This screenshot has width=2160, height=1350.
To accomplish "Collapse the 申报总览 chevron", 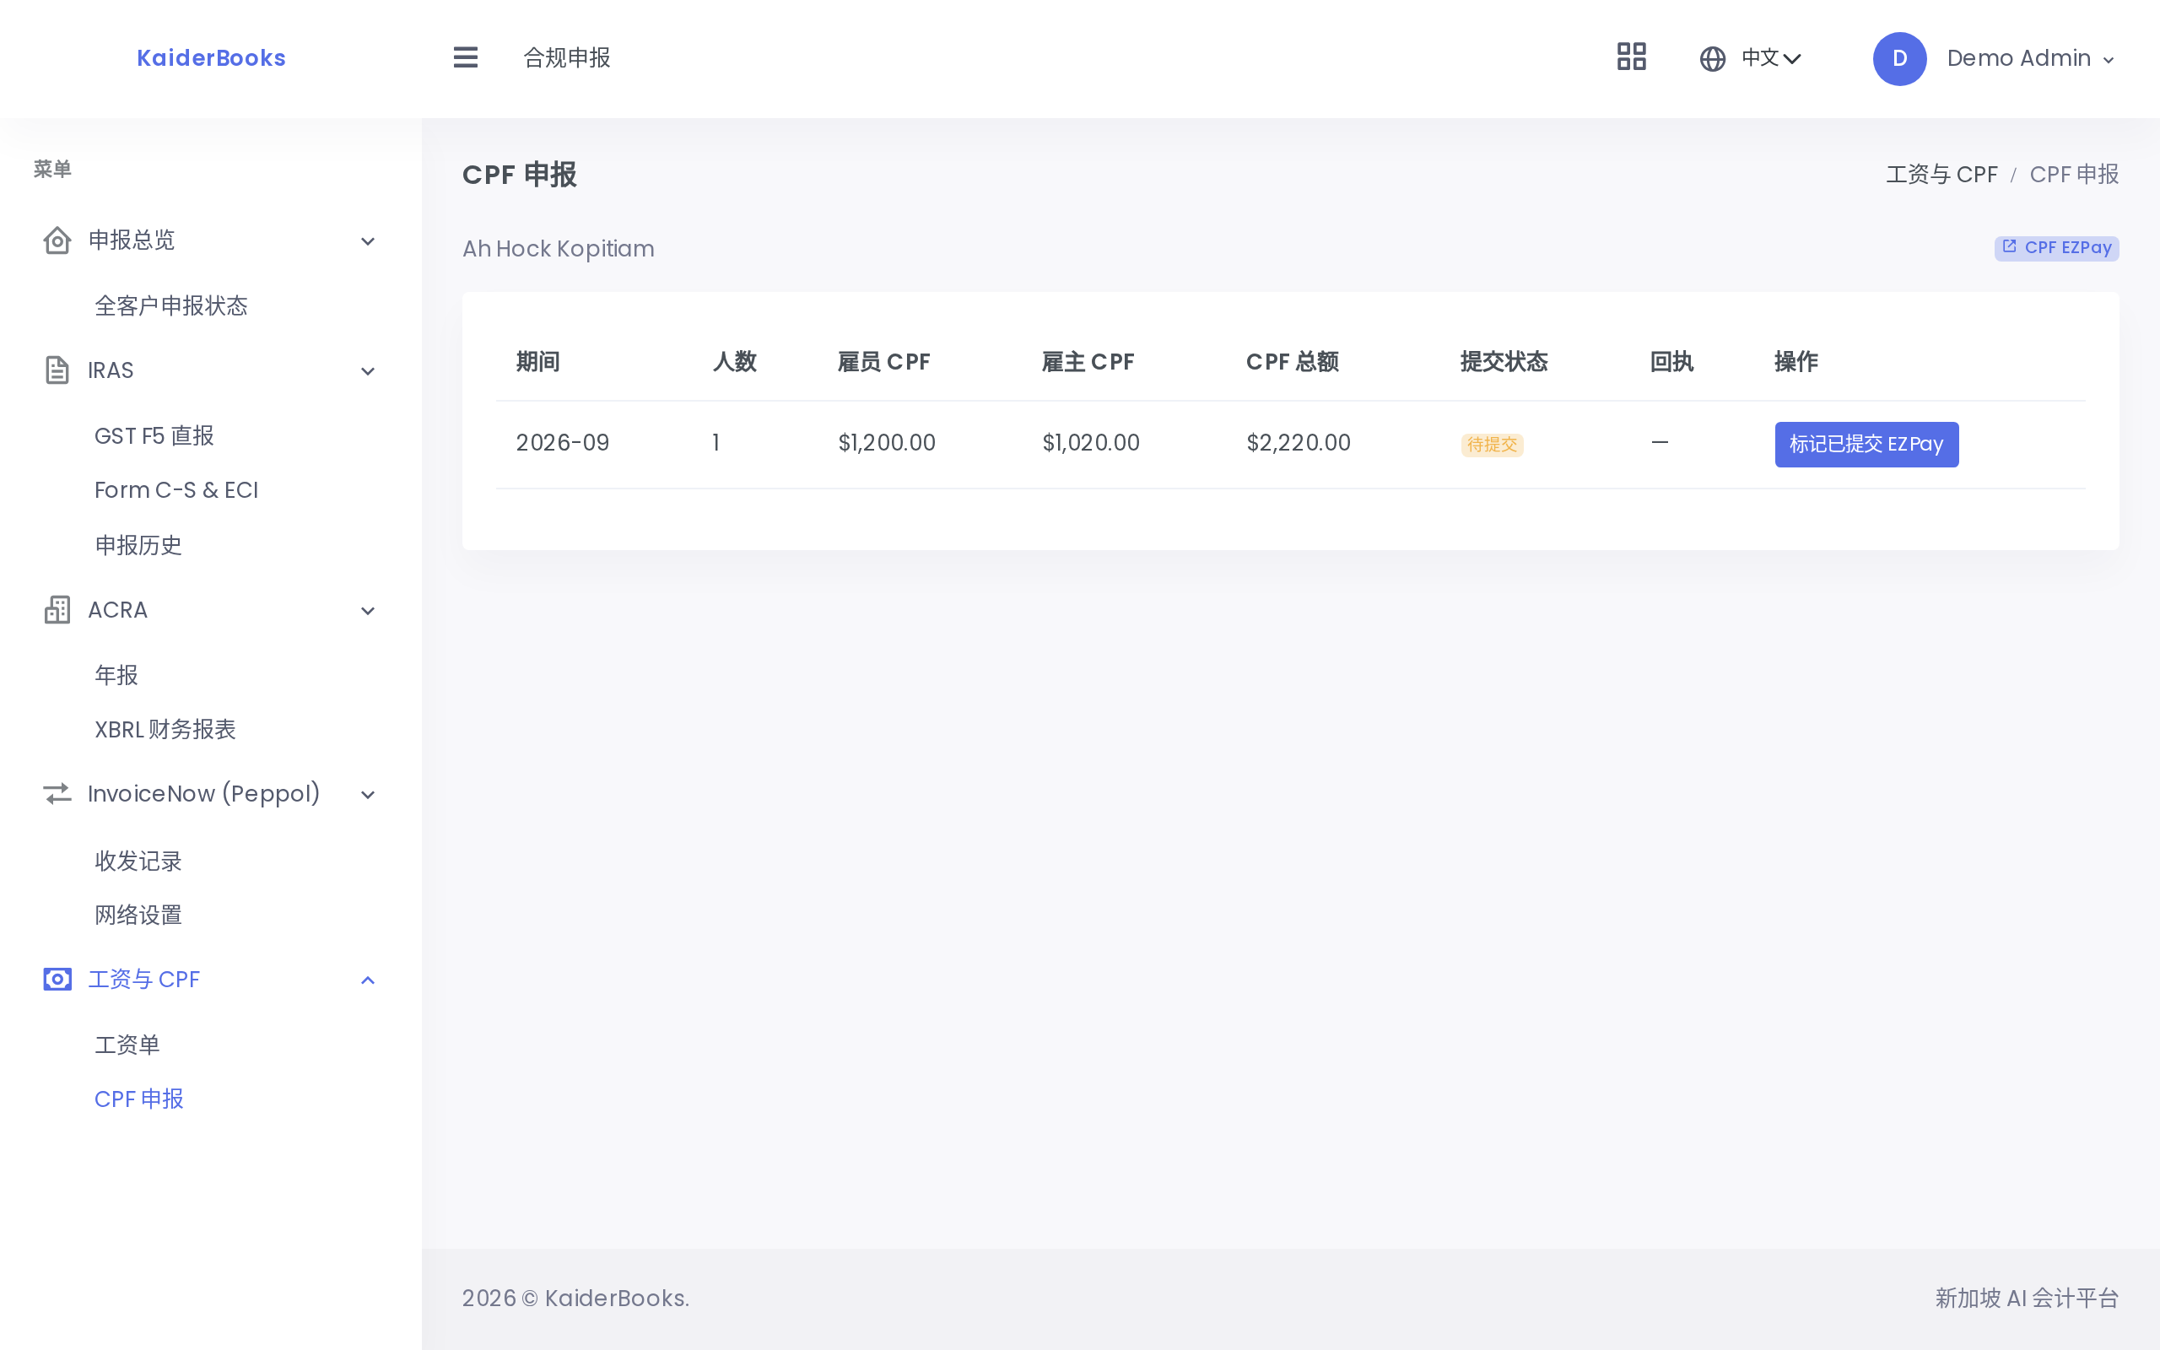I will (x=368, y=241).
